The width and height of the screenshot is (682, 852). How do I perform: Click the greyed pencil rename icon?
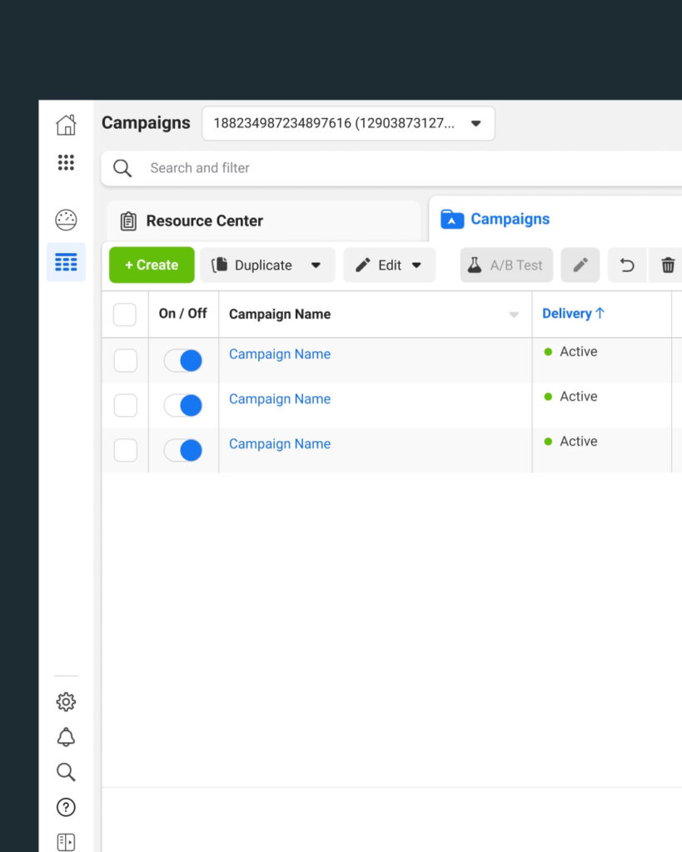[x=580, y=265]
